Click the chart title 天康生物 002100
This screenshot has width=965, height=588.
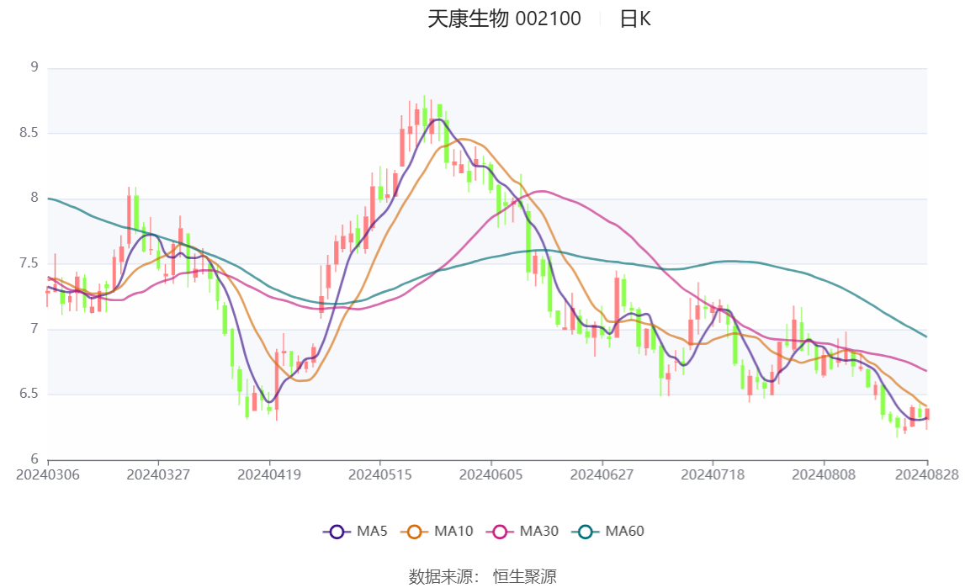pyautogui.click(x=504, y=19)
